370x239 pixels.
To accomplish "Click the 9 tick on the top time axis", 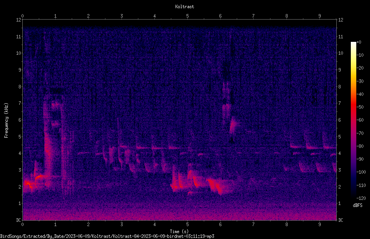I will click(x=319, y=16).
